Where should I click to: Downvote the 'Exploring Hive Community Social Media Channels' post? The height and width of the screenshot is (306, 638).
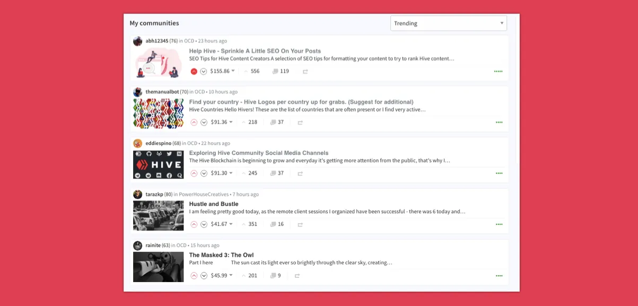tap(204, 173)
